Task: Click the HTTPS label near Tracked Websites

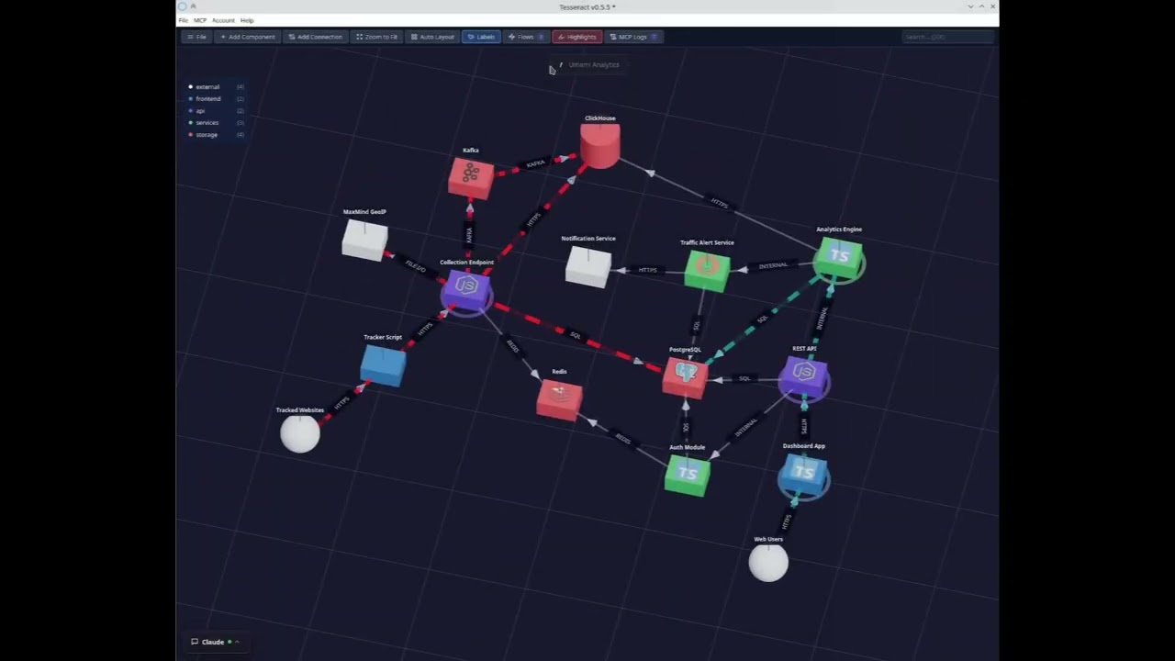Action: click(341, 402)
